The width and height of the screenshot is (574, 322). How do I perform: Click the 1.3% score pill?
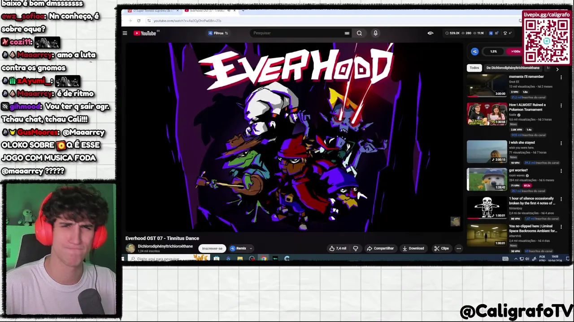[x=493, y=51]
